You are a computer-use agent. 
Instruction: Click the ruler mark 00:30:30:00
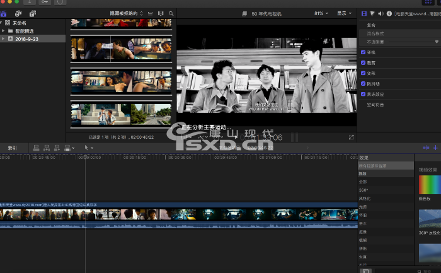pyautogui.click(x=180, y=158)
